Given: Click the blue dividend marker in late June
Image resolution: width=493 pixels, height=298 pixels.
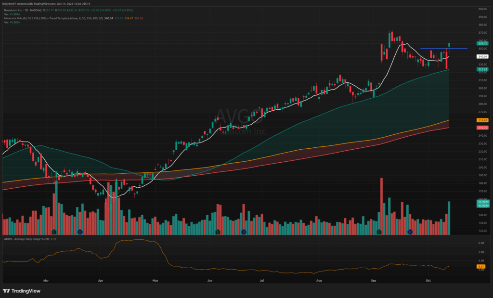Looking at the screenshot, I should click(244, 232).
